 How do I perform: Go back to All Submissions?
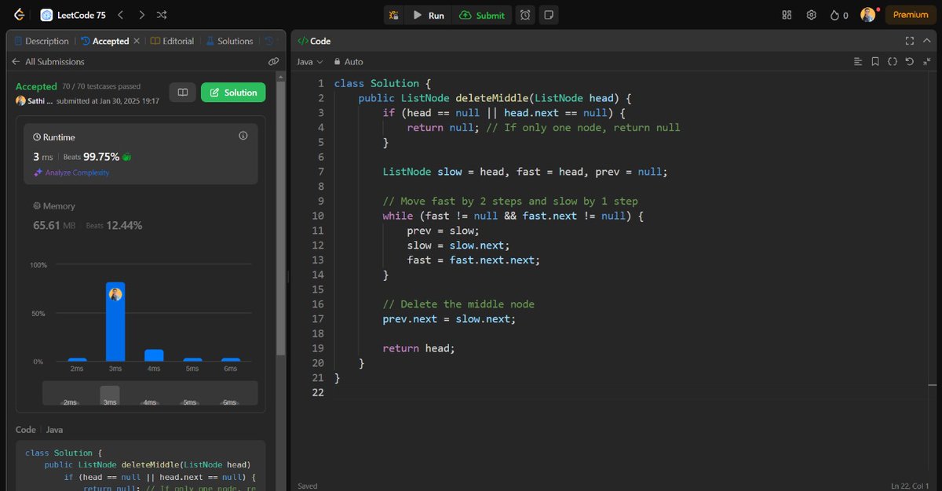(48, 61)
